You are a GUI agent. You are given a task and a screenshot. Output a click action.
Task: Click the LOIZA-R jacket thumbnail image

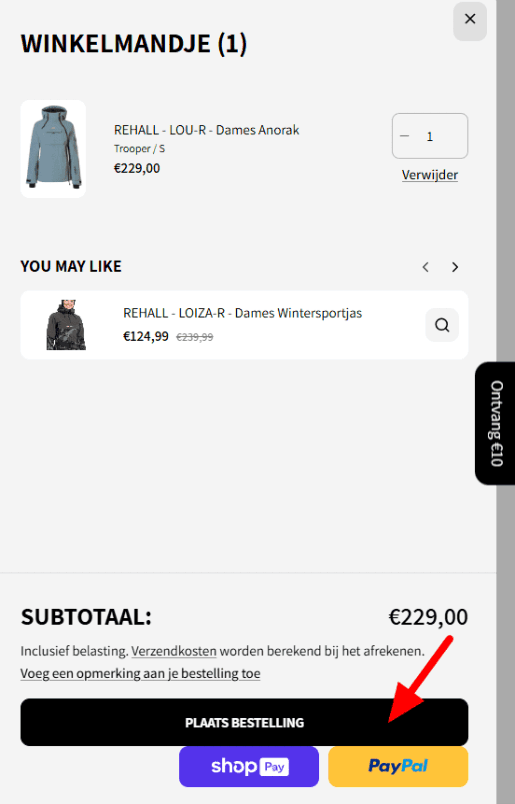pos(66,325)
